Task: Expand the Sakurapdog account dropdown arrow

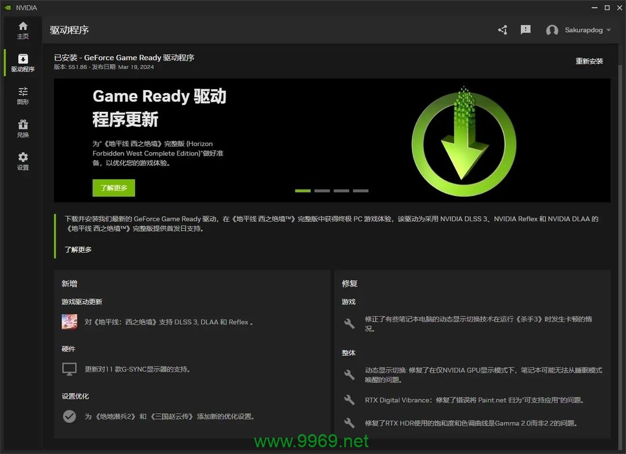Action: pos(608,30)
